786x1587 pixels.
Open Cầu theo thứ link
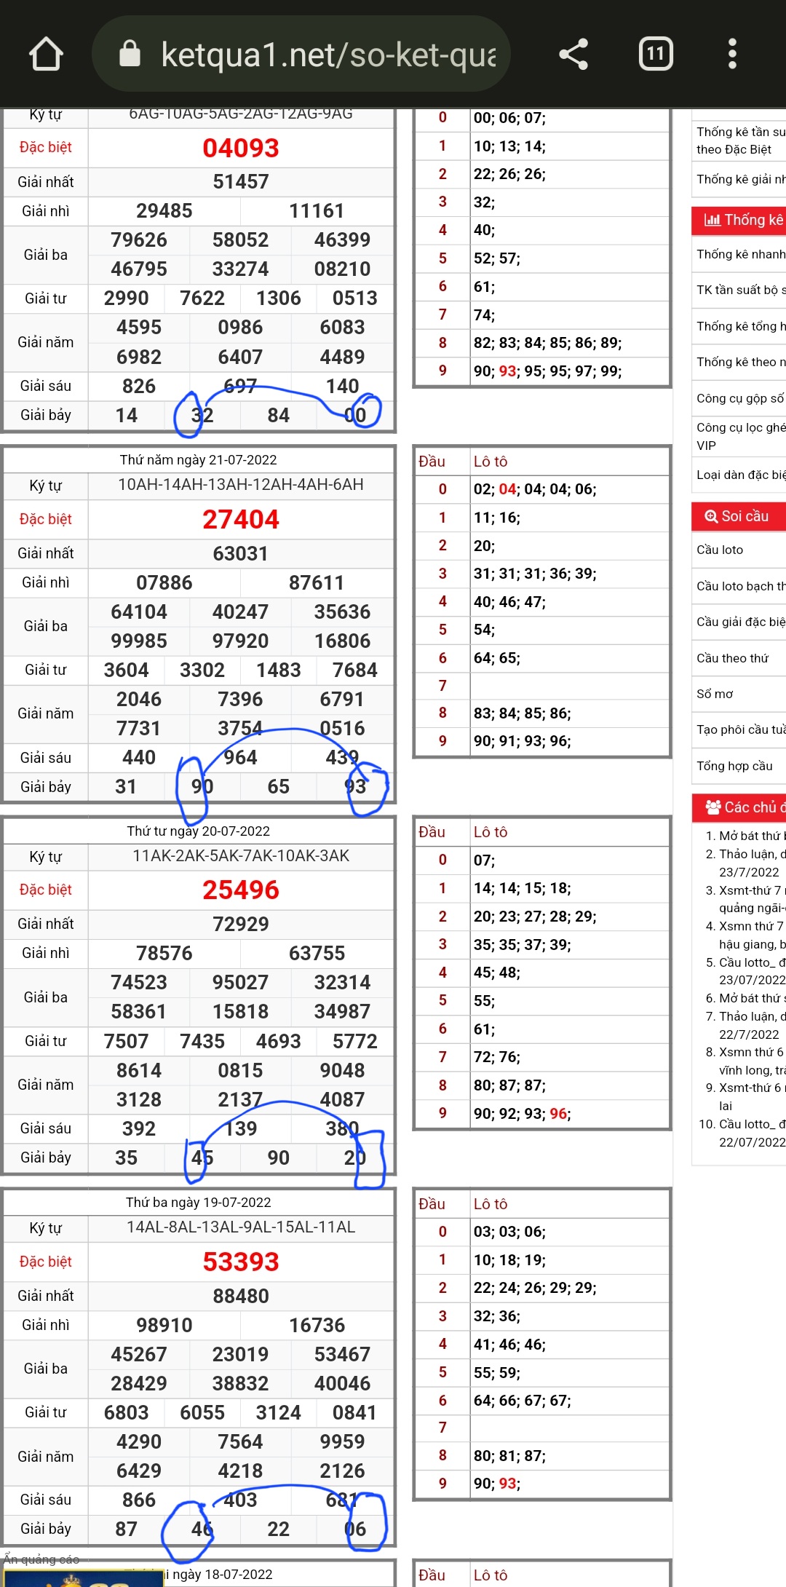(732, 658)
